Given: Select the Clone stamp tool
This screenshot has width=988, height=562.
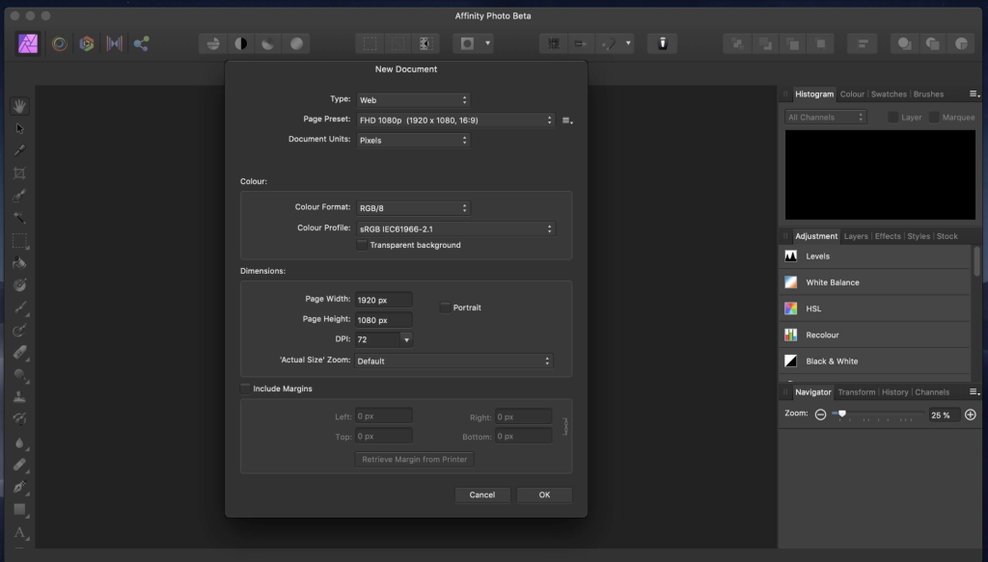Looking at the screenshot, I should click(x=19, y=397).
